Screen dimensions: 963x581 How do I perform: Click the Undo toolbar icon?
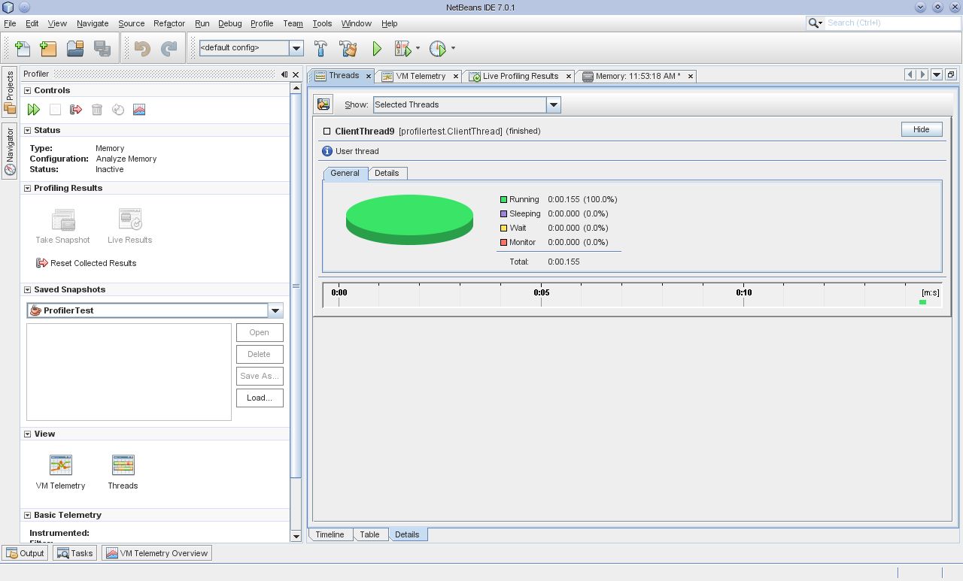(142, 48)
